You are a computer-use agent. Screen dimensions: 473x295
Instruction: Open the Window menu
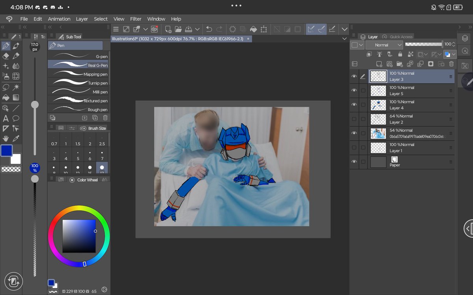pos(156,19)
